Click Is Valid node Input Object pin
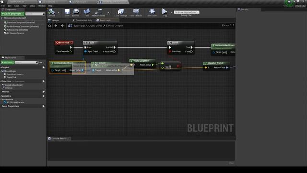Viewport: 307px width, 173px height. (x=85, y=51)
